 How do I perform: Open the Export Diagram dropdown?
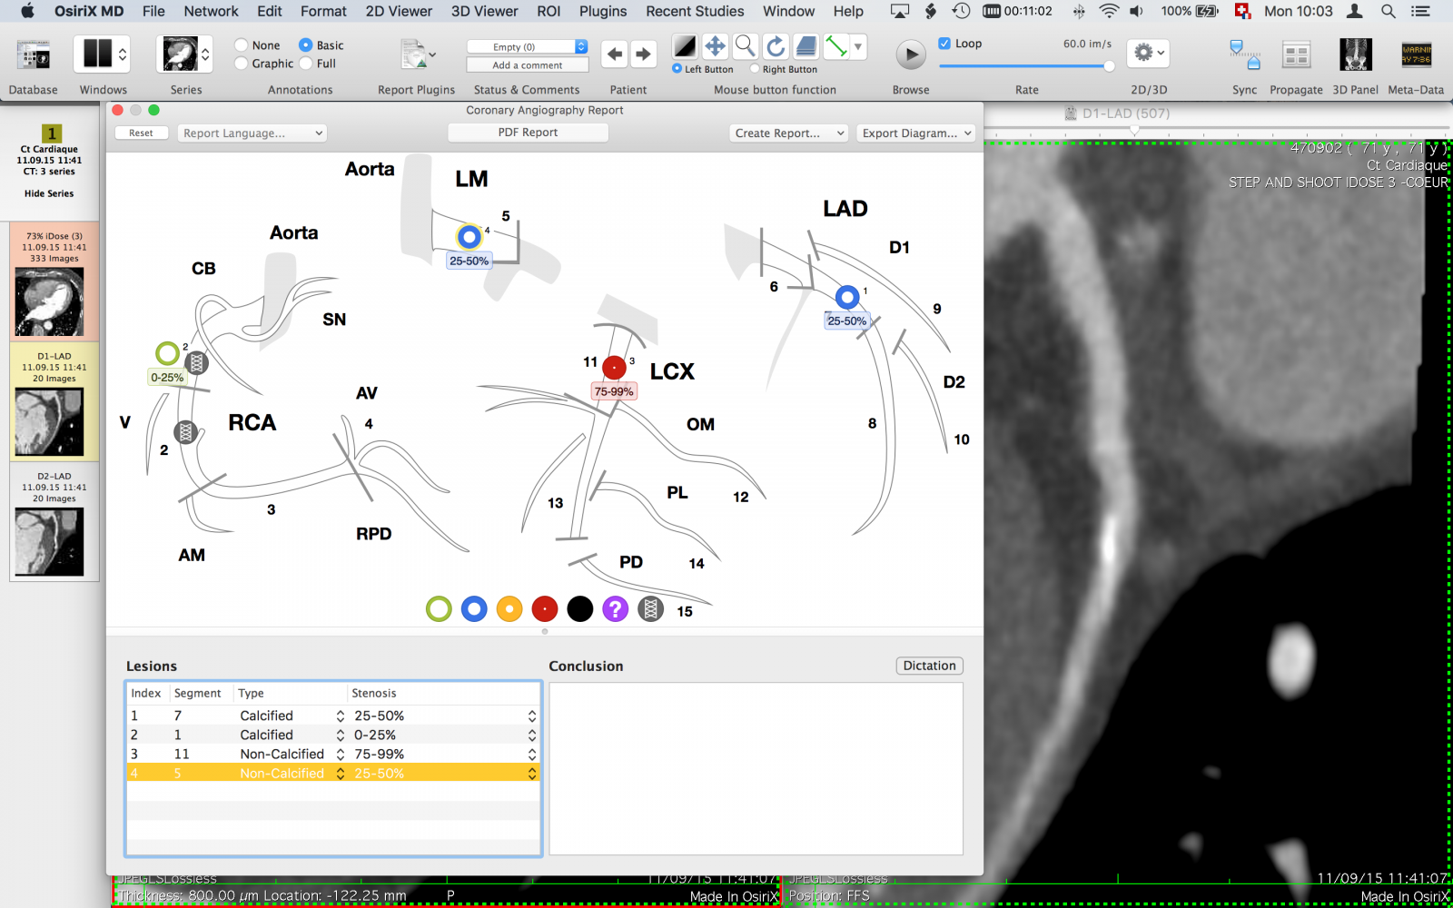click(914, 133)
